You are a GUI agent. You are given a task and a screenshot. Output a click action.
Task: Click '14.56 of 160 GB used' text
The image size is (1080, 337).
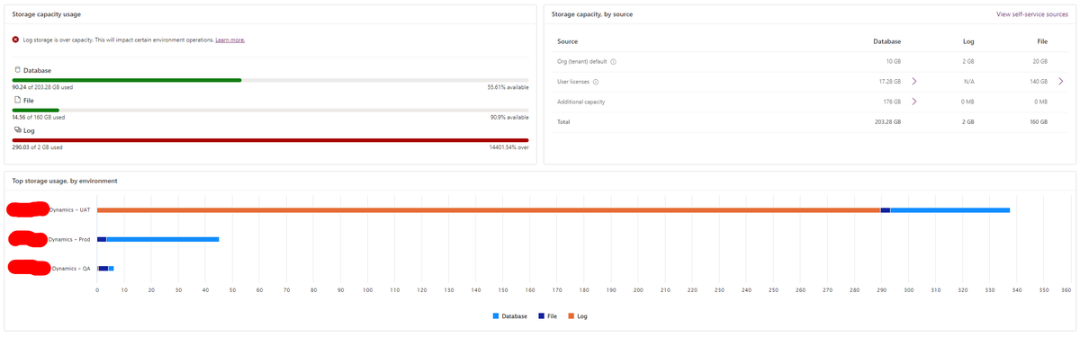click(39, 117)
